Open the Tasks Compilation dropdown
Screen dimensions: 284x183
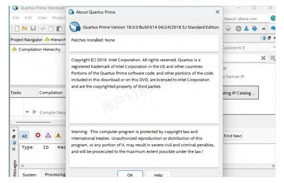click(x=52, y=93)
